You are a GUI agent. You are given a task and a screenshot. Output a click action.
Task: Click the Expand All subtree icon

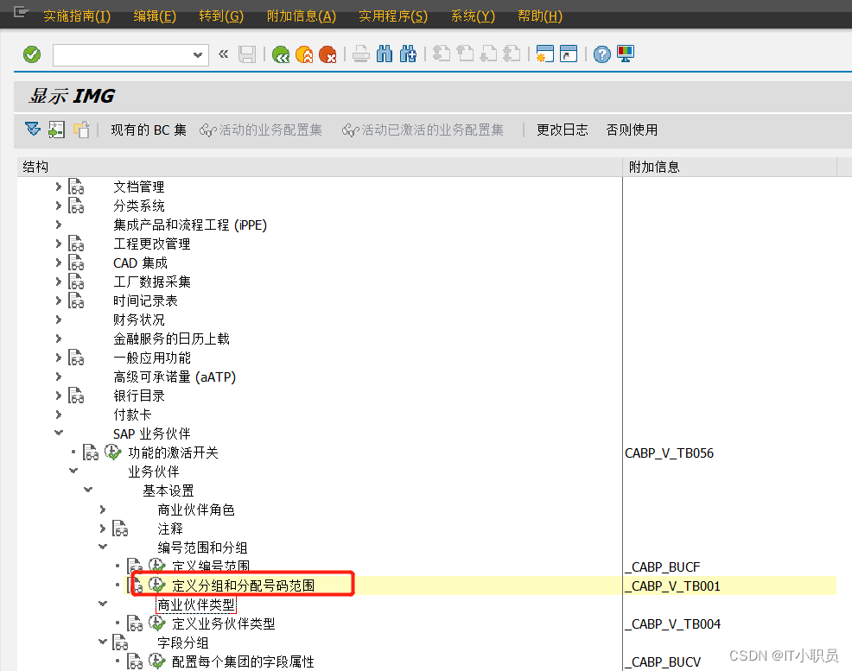coord(33,130)
